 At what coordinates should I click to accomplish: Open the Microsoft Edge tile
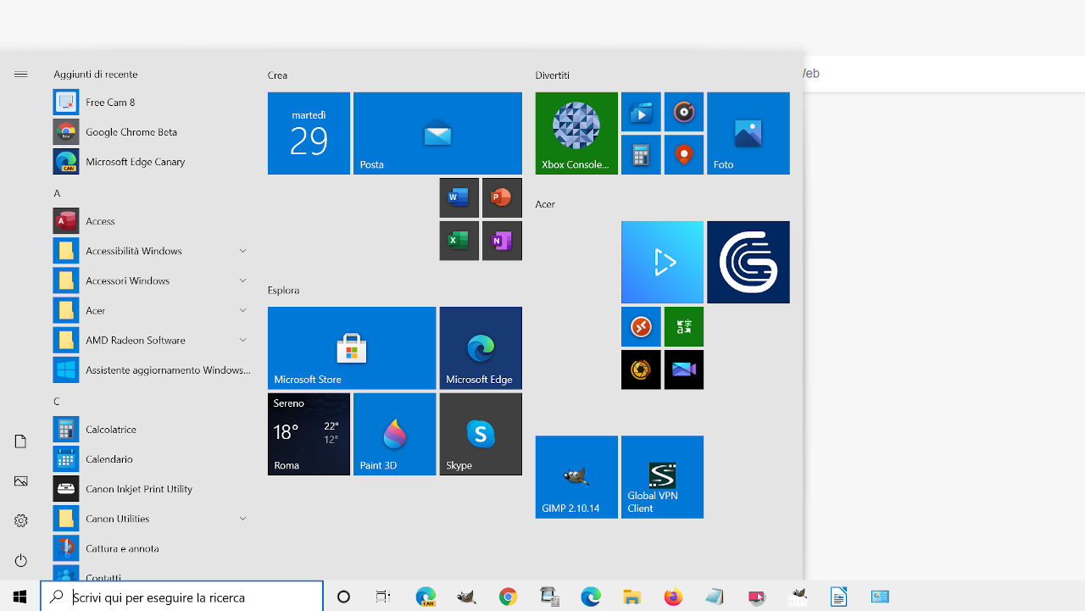(x=481, y=348)
